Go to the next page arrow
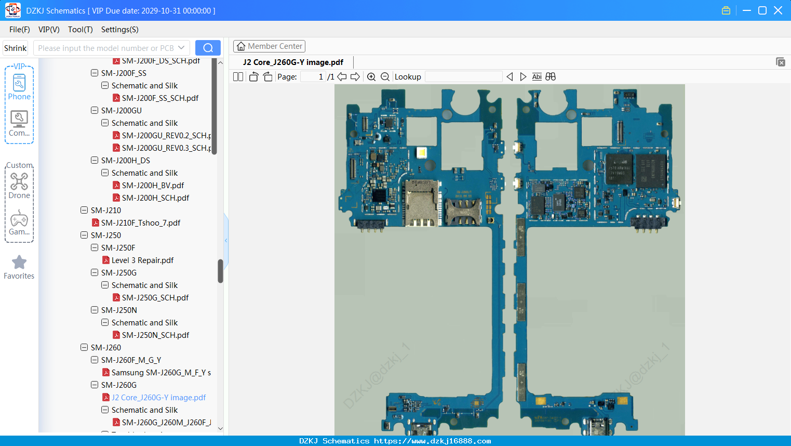 pyautogui.click(x=355, y=77)
